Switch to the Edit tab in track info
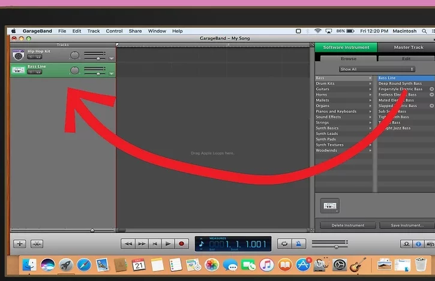Viewport: 435px width, 281px height. [x=406, y=59]
